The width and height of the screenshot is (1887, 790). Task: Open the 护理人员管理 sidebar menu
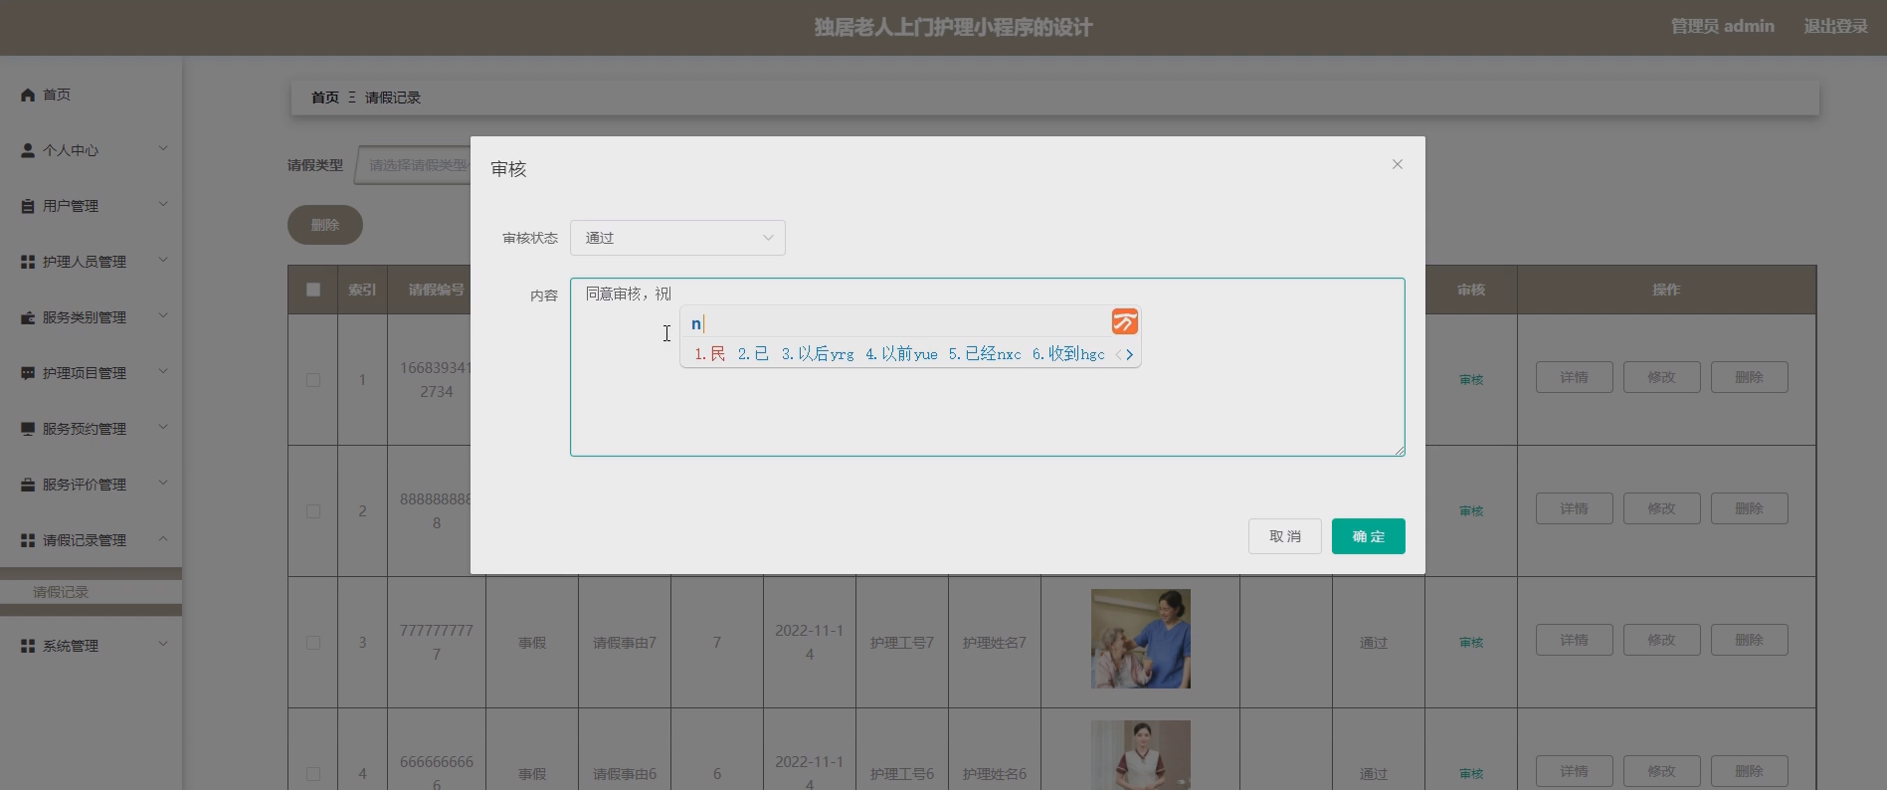[91, 262]
